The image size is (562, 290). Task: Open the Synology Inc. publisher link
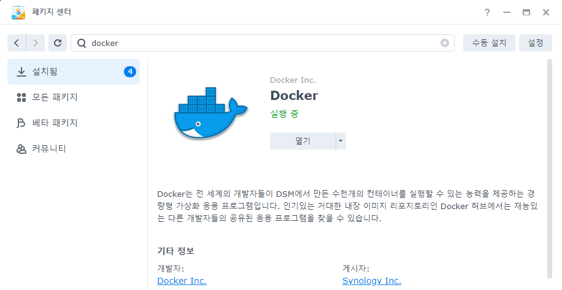pyautogui.click(x=372, y=281)
